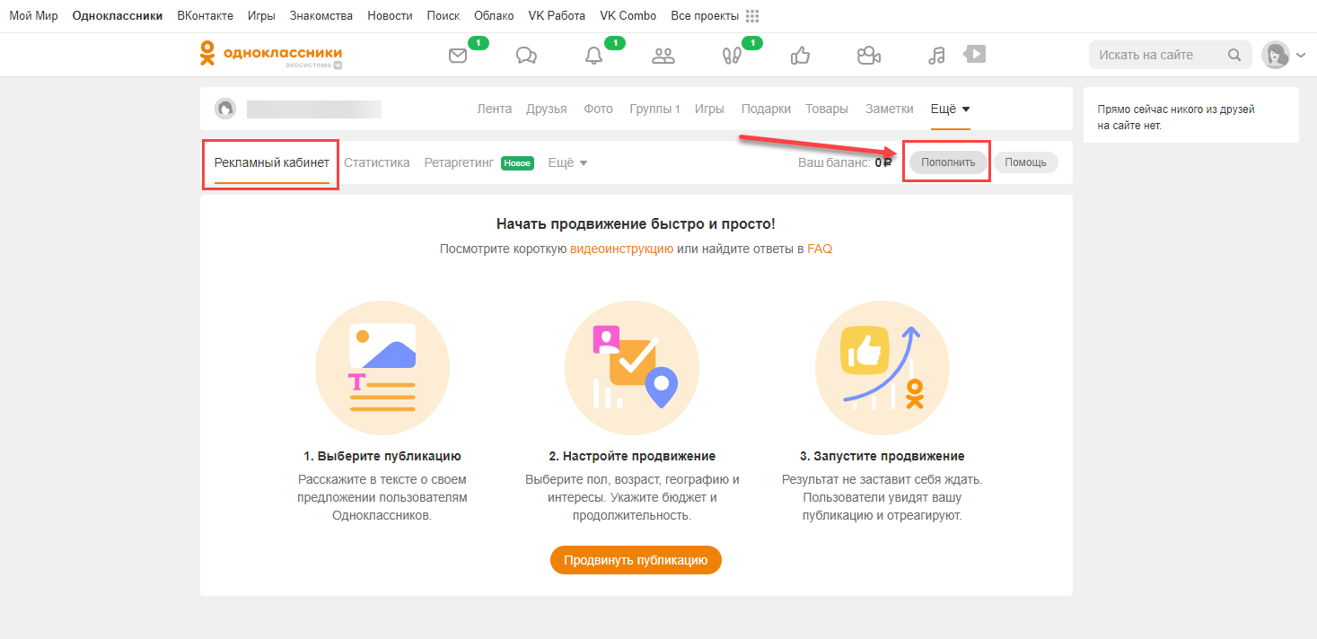
Task: Expand the 'Ещё' profile menu dropdown
Action: click(x=950, y=109)
